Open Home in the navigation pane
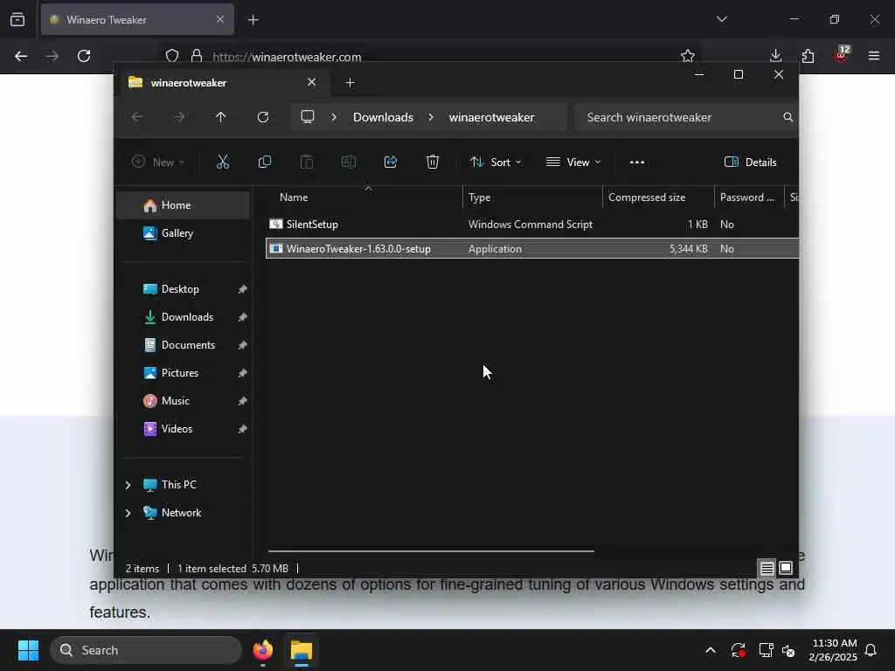This screenshot has height=671, width=895. coord(184,205)
